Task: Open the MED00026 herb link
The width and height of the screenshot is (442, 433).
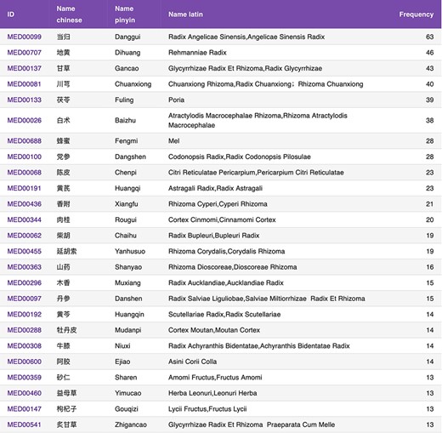Action: (x=25, y=121)
